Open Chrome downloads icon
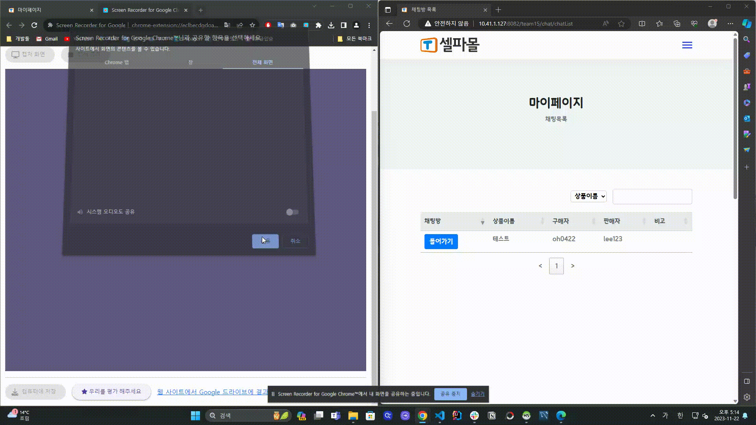This screenshot has width=756, height=425. [x=331, y=25]
